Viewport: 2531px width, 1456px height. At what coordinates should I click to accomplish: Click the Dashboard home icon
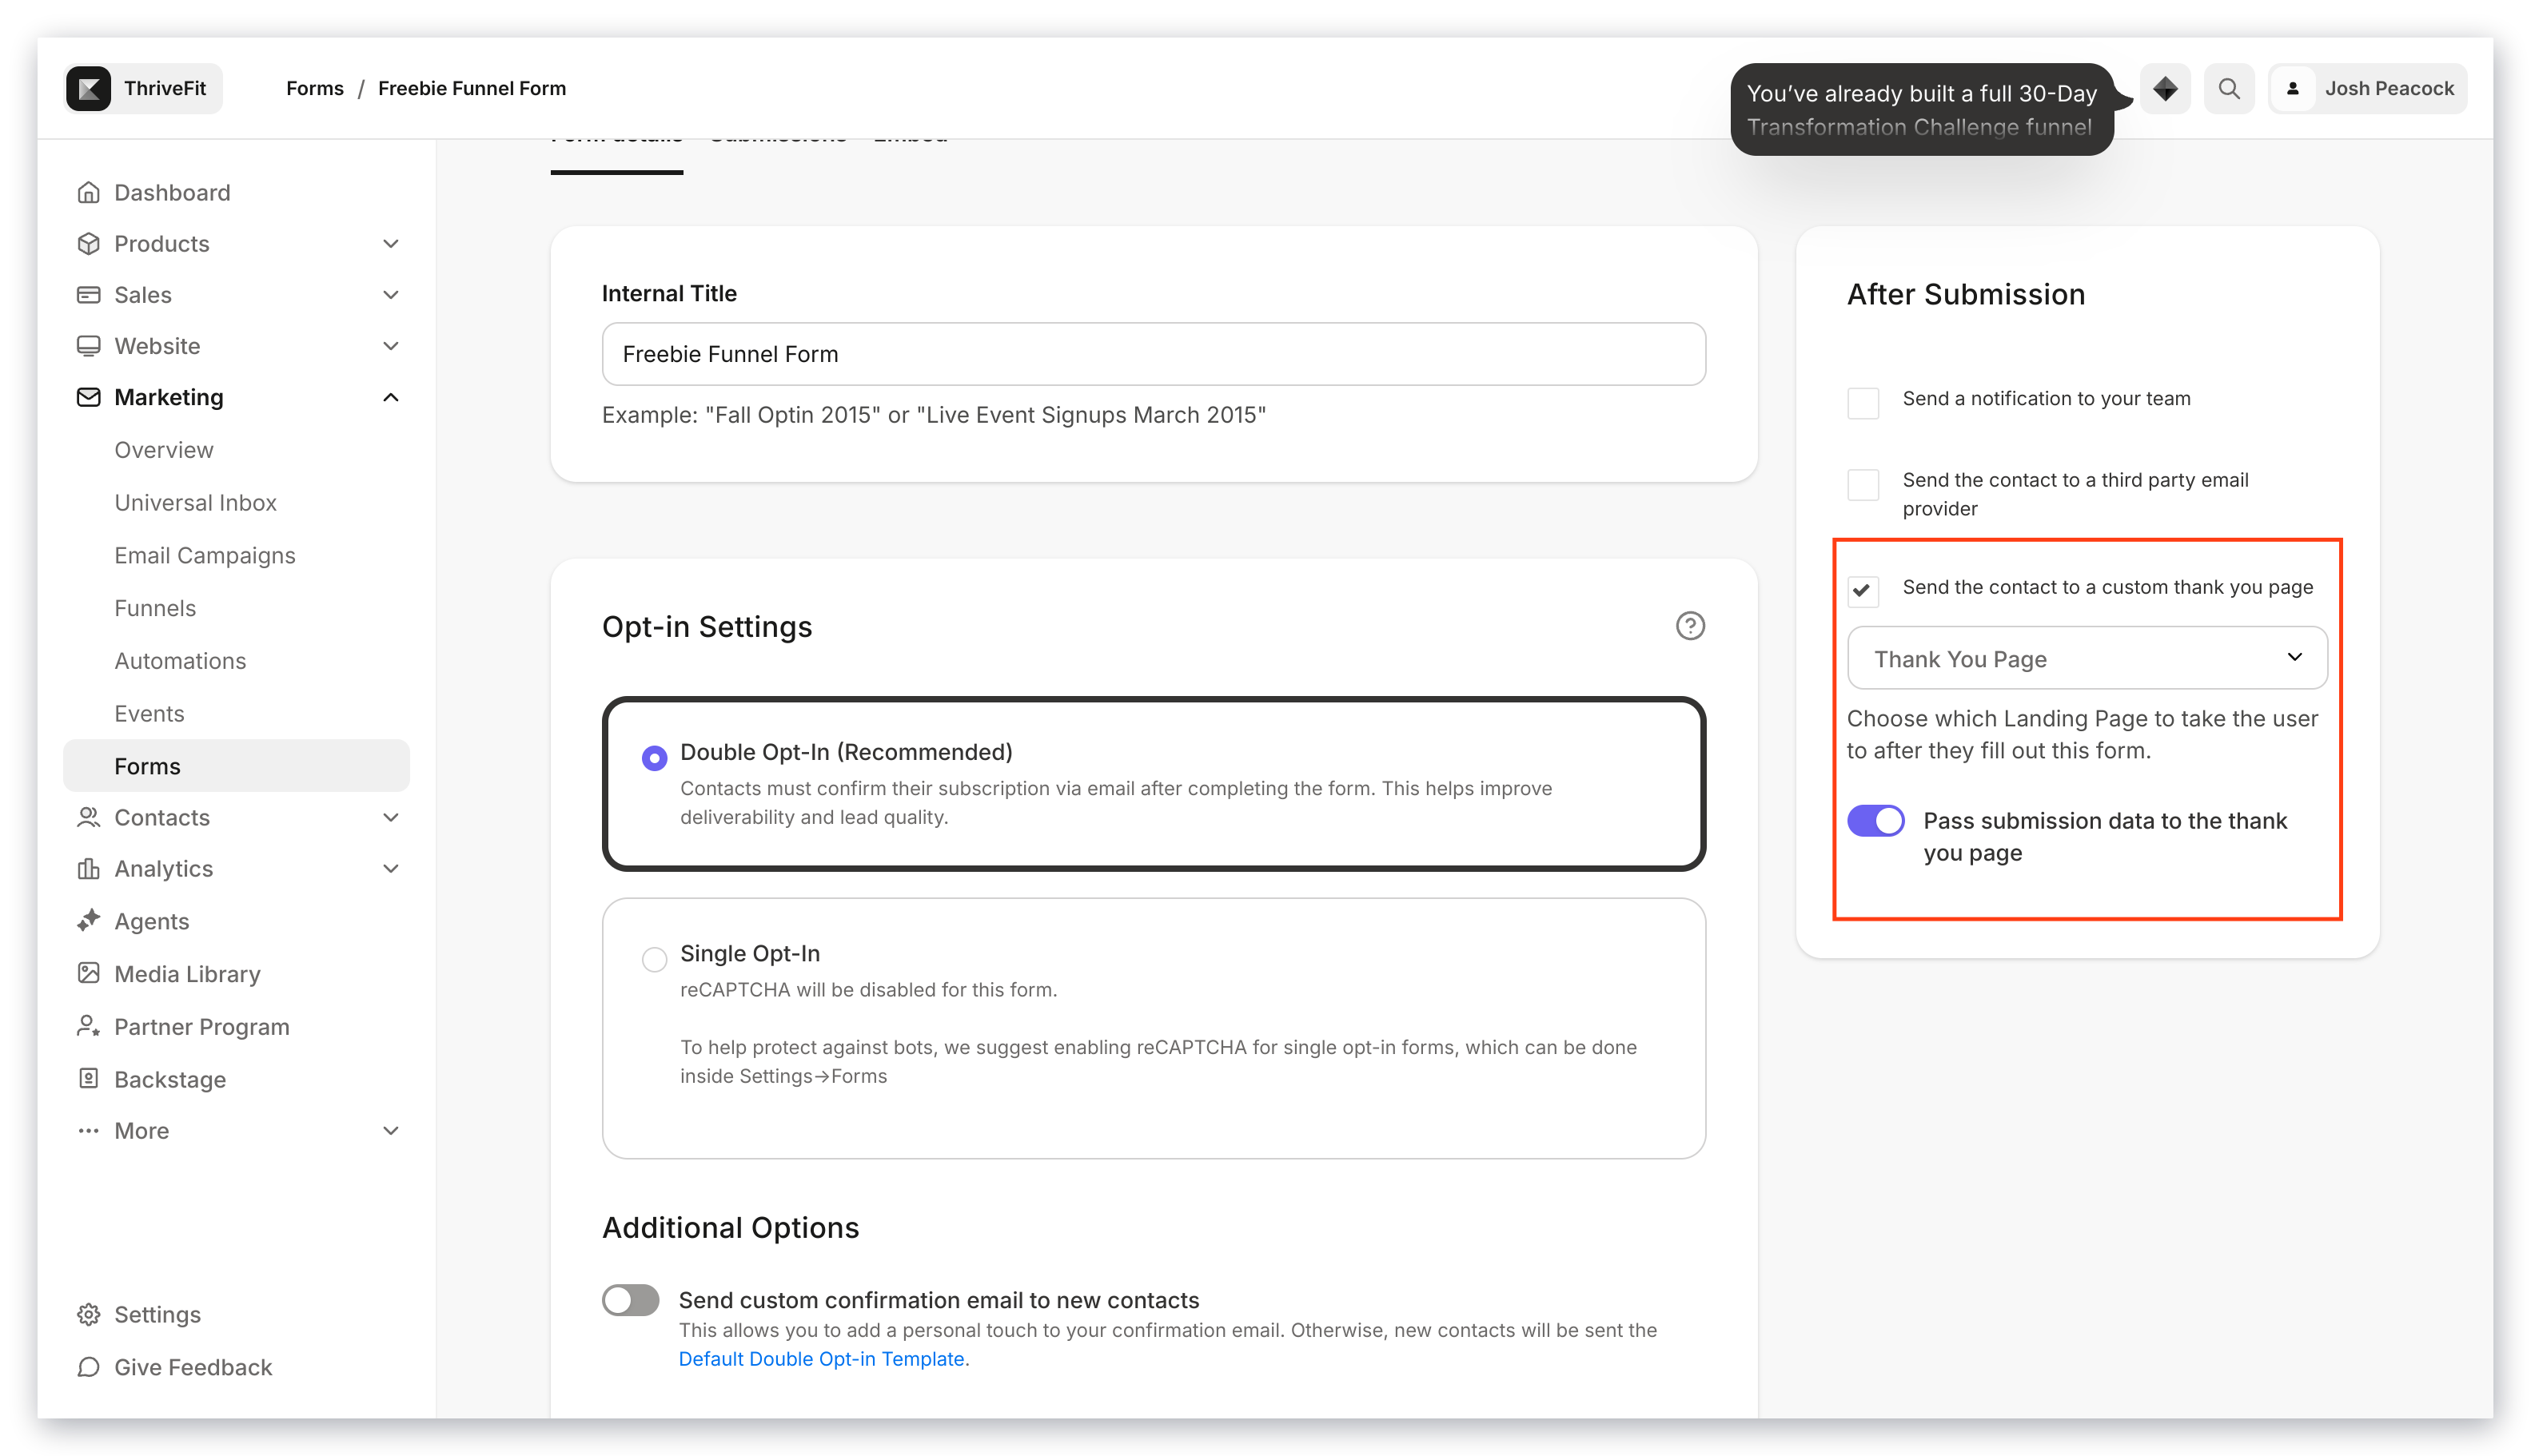[88, 192]
